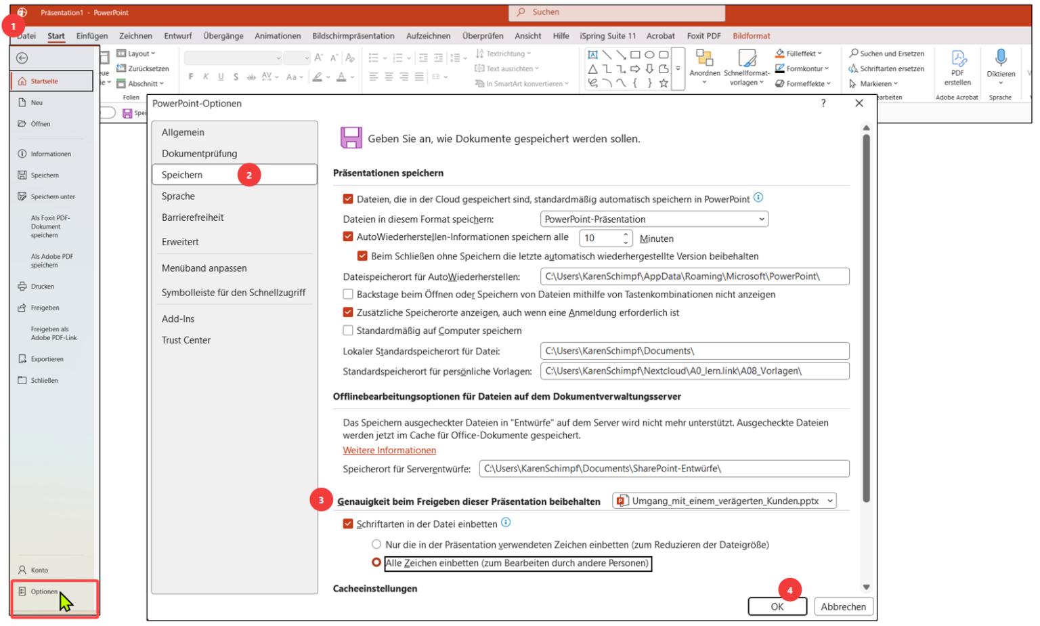Open Konto account entry

[33, 570]
